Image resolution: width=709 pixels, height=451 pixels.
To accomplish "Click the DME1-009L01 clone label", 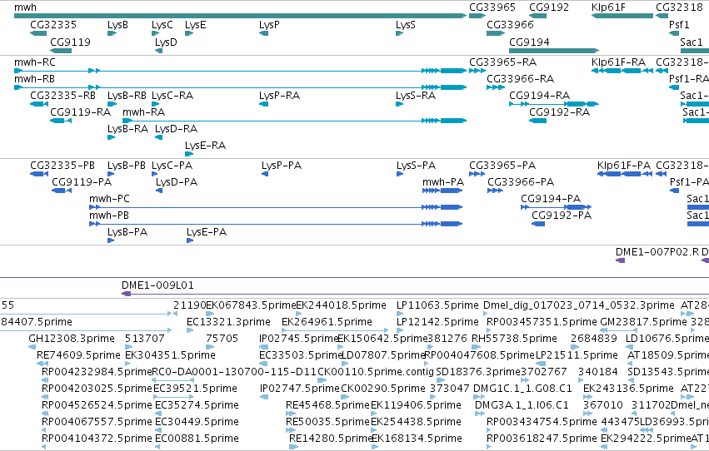I will (157, 285).
